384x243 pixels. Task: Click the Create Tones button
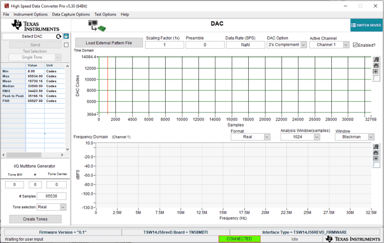(35, 219)
